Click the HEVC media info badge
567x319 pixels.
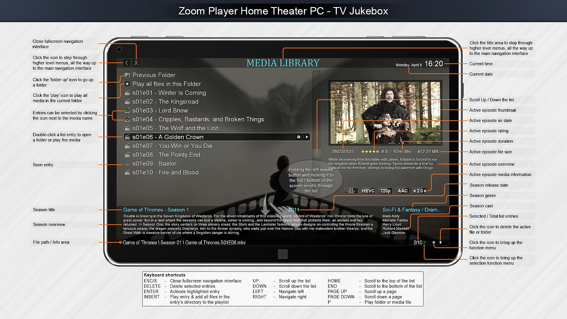click(368, 191)
